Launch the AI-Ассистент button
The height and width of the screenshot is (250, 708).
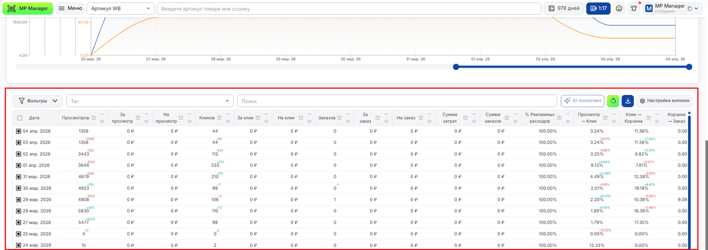click(583, 101)
